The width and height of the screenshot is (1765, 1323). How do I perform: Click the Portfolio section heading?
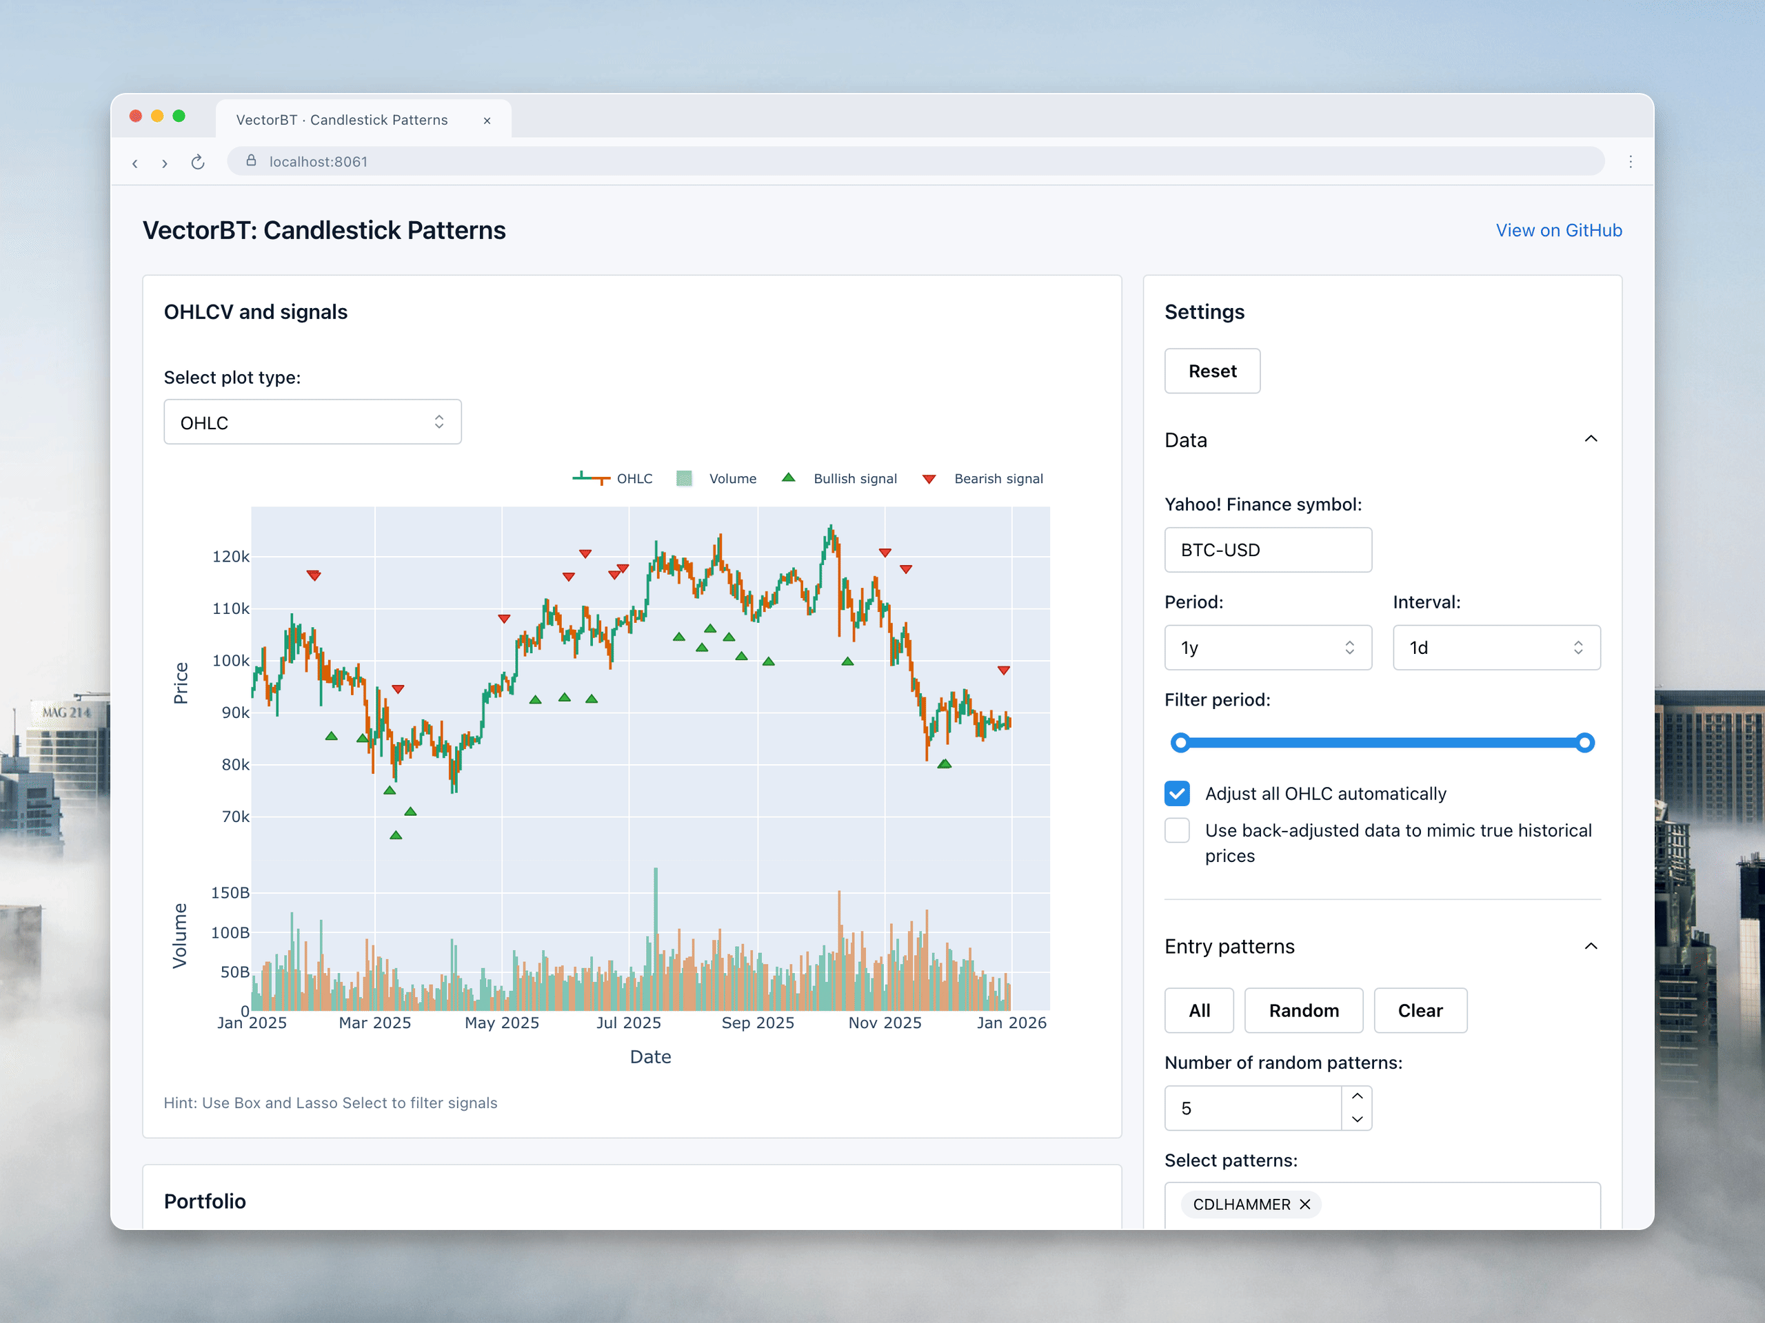(x=205, y=1201)
